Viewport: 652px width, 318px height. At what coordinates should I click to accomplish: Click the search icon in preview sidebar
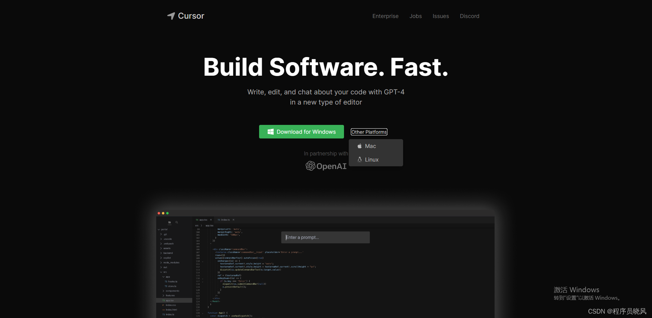click(177, 222)
